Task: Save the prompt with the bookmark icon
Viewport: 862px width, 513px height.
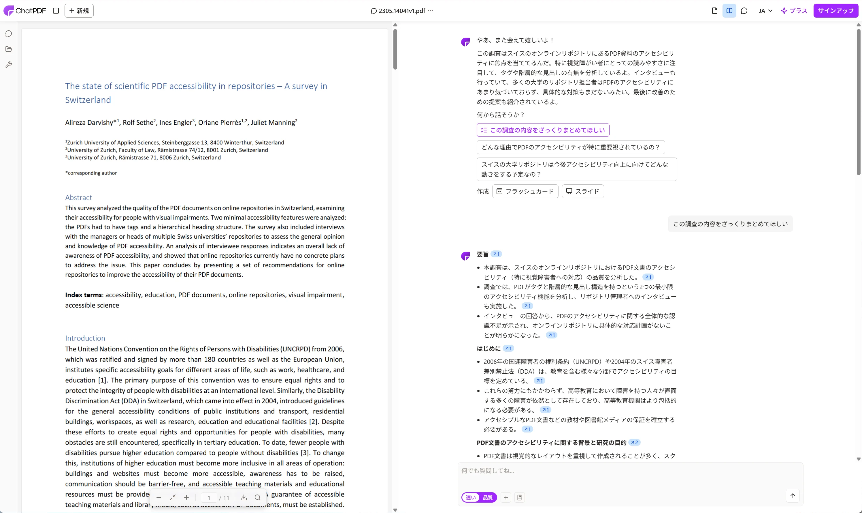Action: click(520, 497)
